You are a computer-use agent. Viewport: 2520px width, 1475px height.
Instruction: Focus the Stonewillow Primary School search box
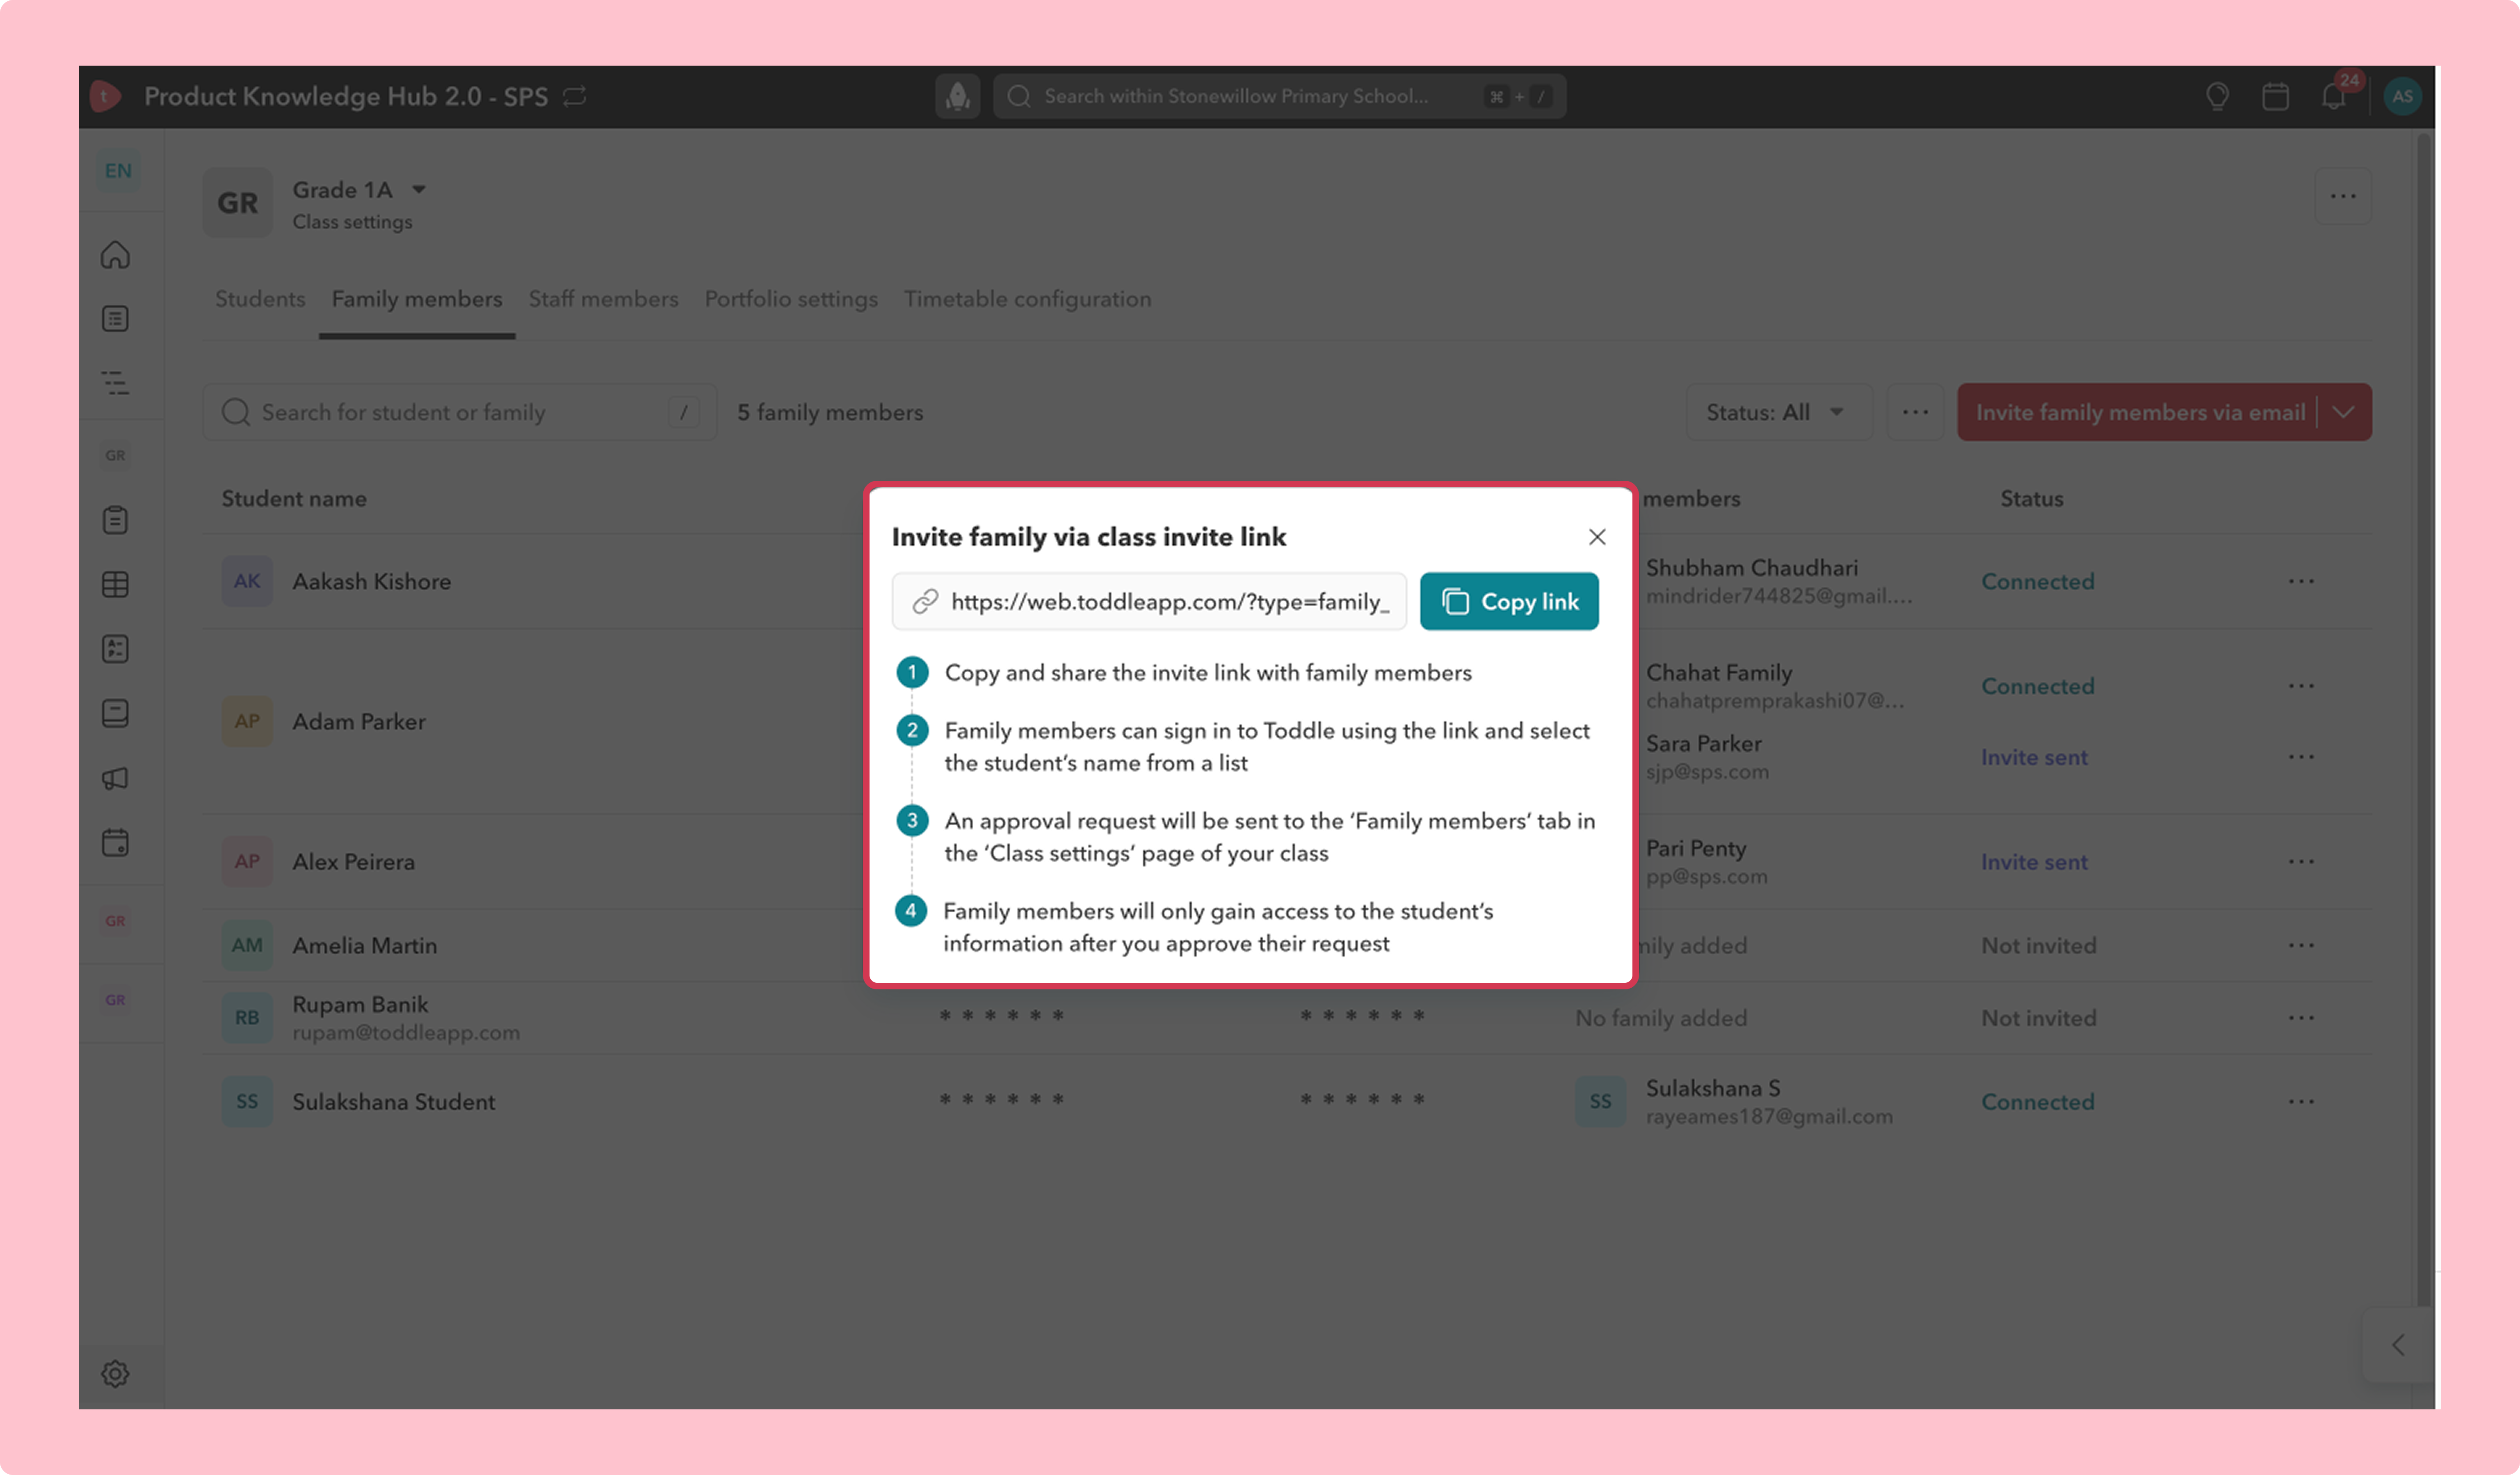point(1279,96)
